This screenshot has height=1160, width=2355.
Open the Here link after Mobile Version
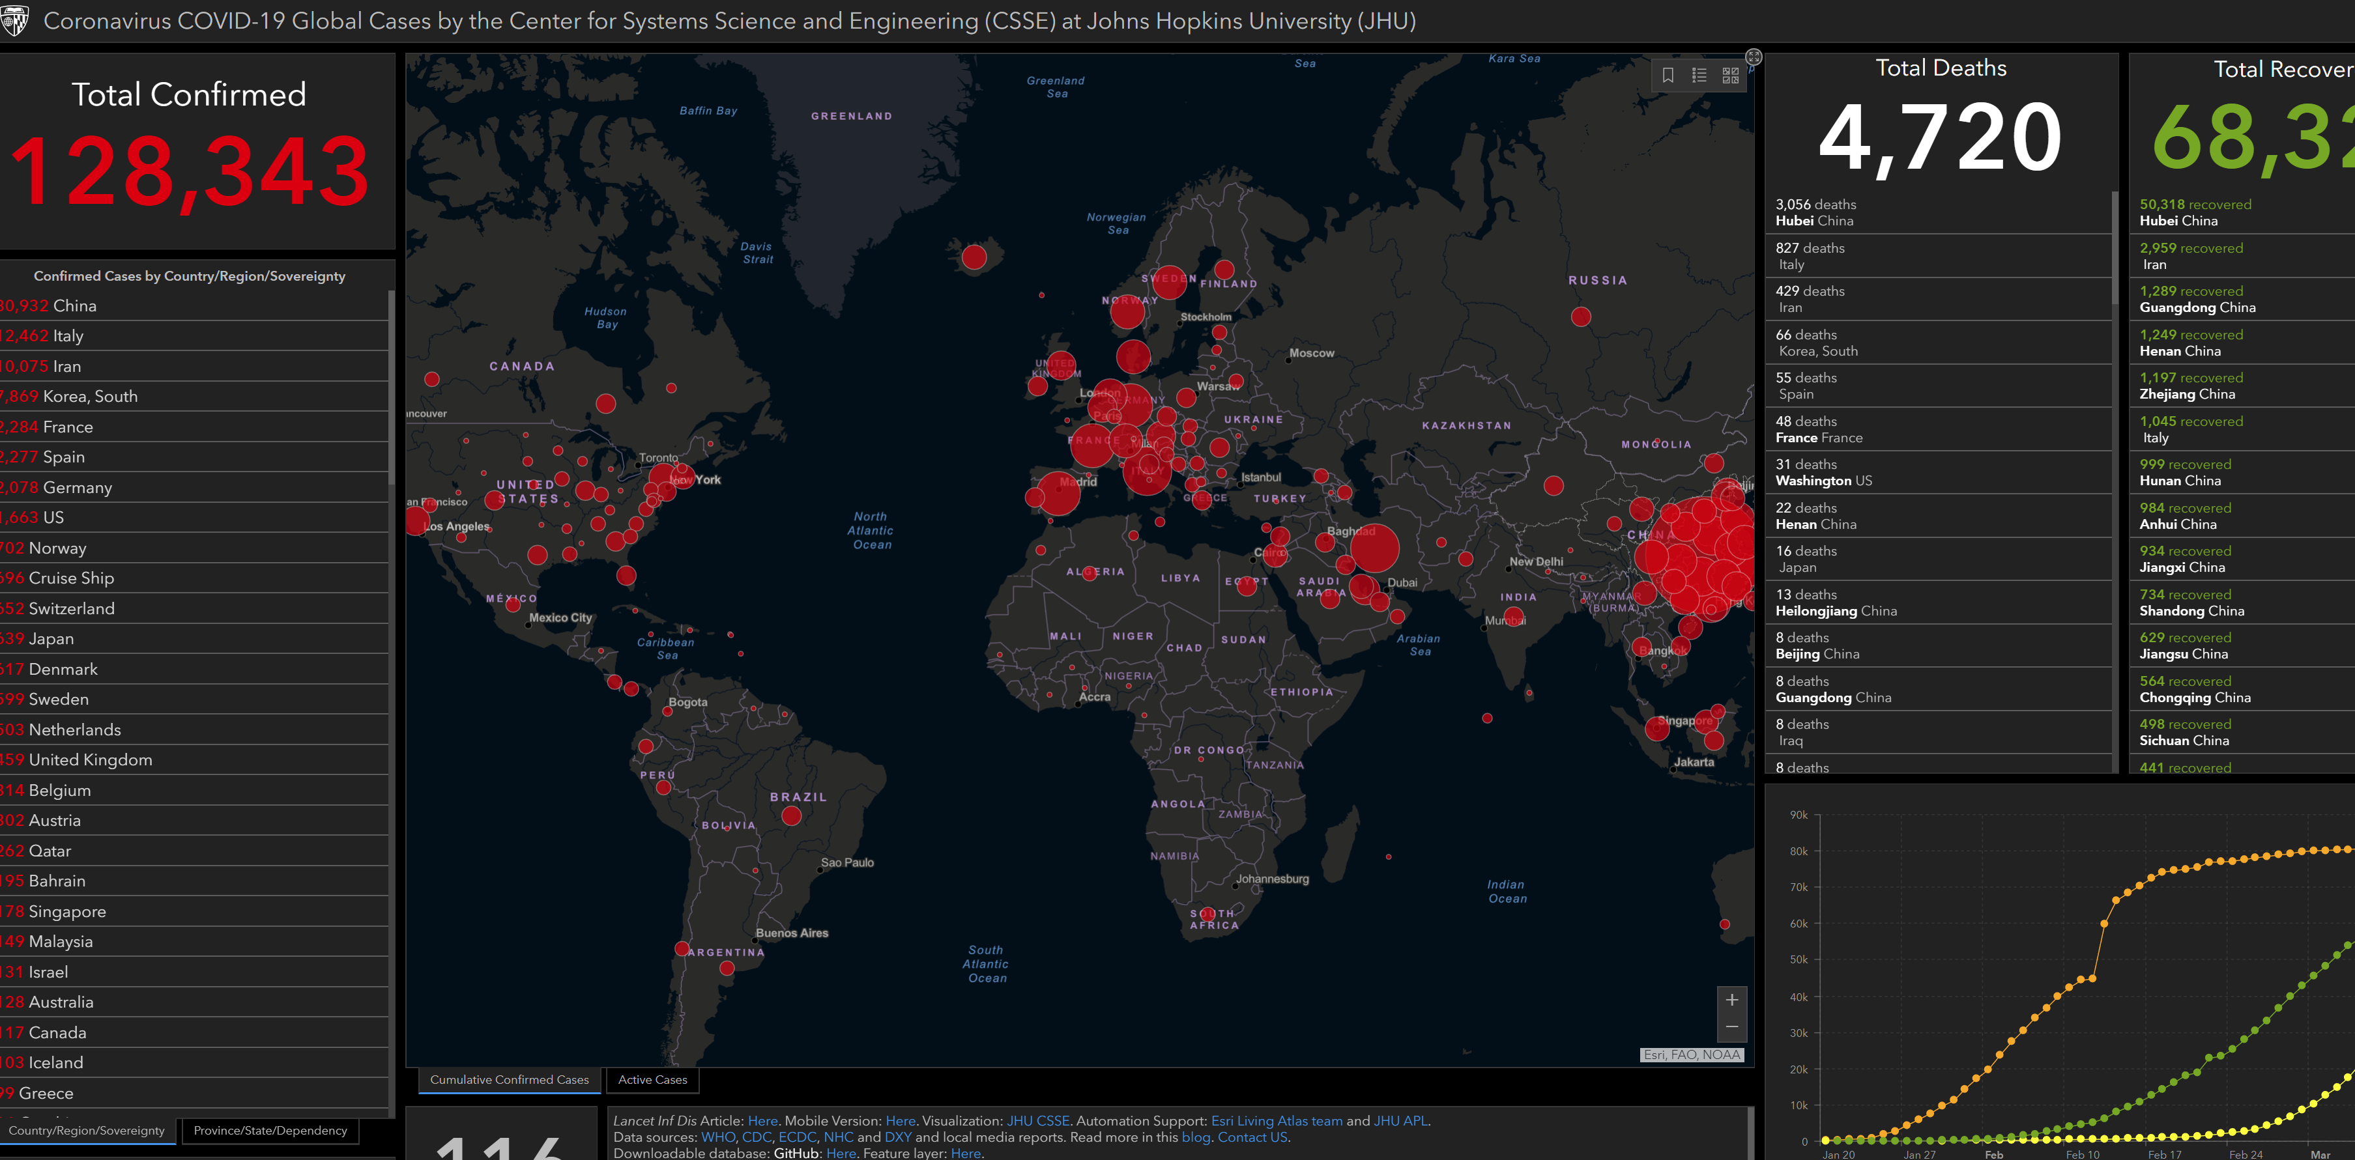(x=900, y=1121)
